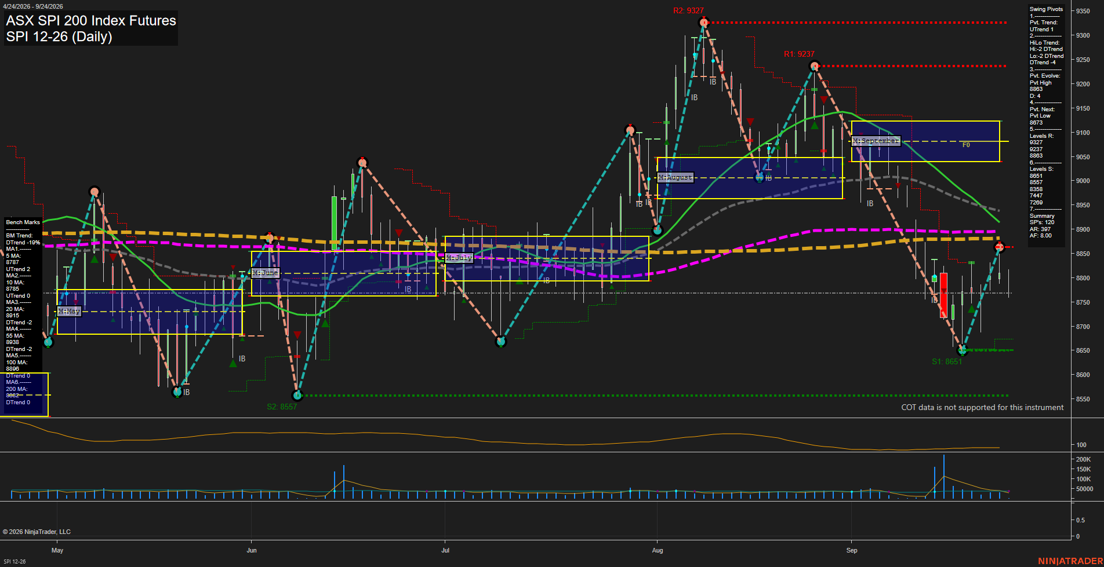
Task: Click the AR: 397 summary value
Action: click(1040, 229)
